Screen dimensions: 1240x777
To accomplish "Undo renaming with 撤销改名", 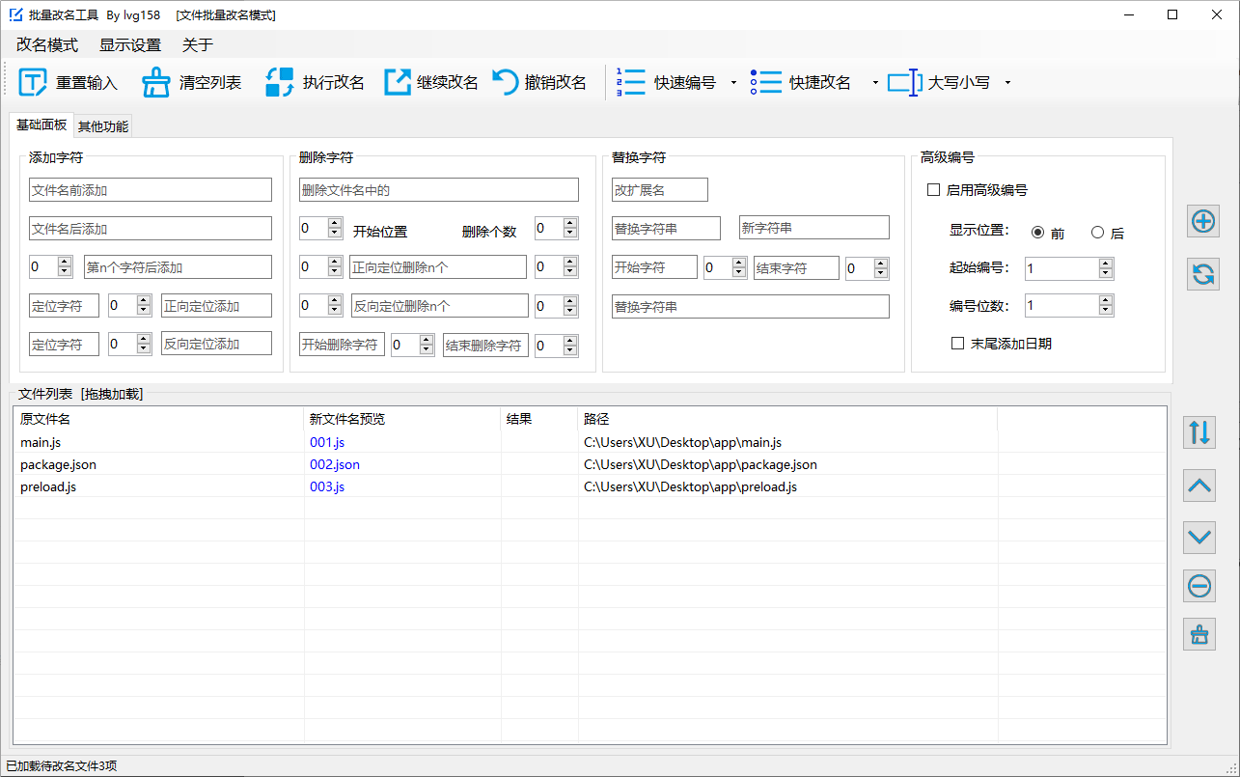I will 506,83.
